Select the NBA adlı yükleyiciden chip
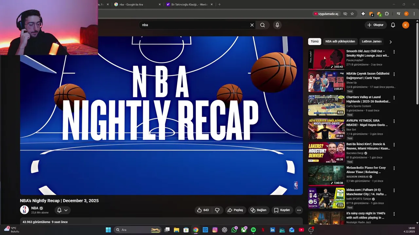This screenshot has height=235, width=419. tap(340, 41)
